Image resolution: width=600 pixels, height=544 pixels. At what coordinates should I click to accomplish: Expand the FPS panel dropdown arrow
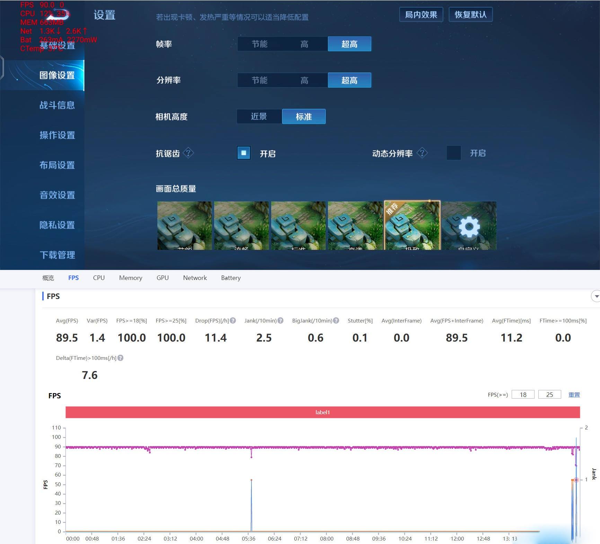[x=596, y=296]
